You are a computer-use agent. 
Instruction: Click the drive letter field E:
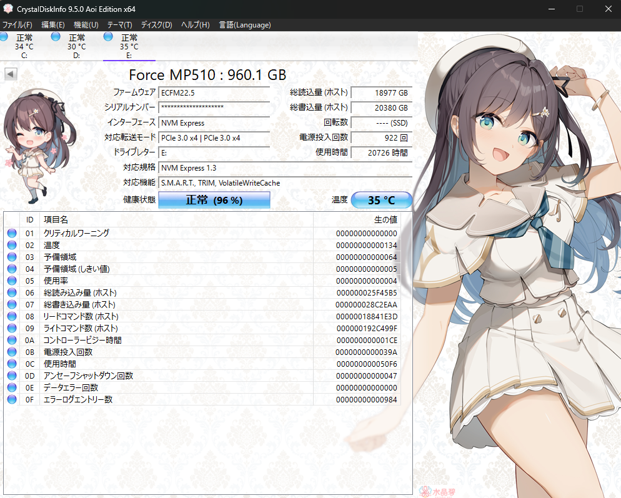(x=214, y=152)
